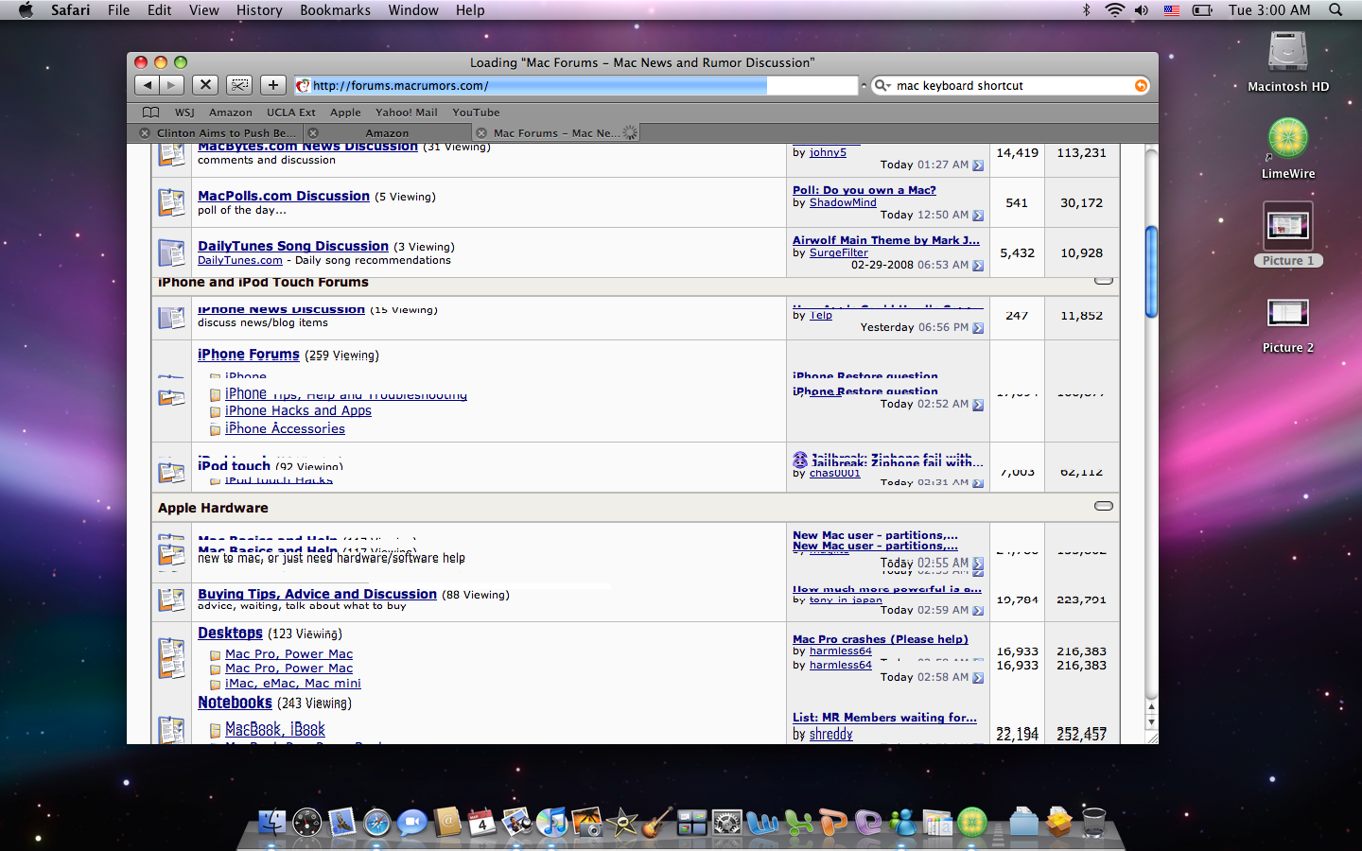Open the Desktops forum link
This screenshot has width=1362, height=851.
coord(230,634)
